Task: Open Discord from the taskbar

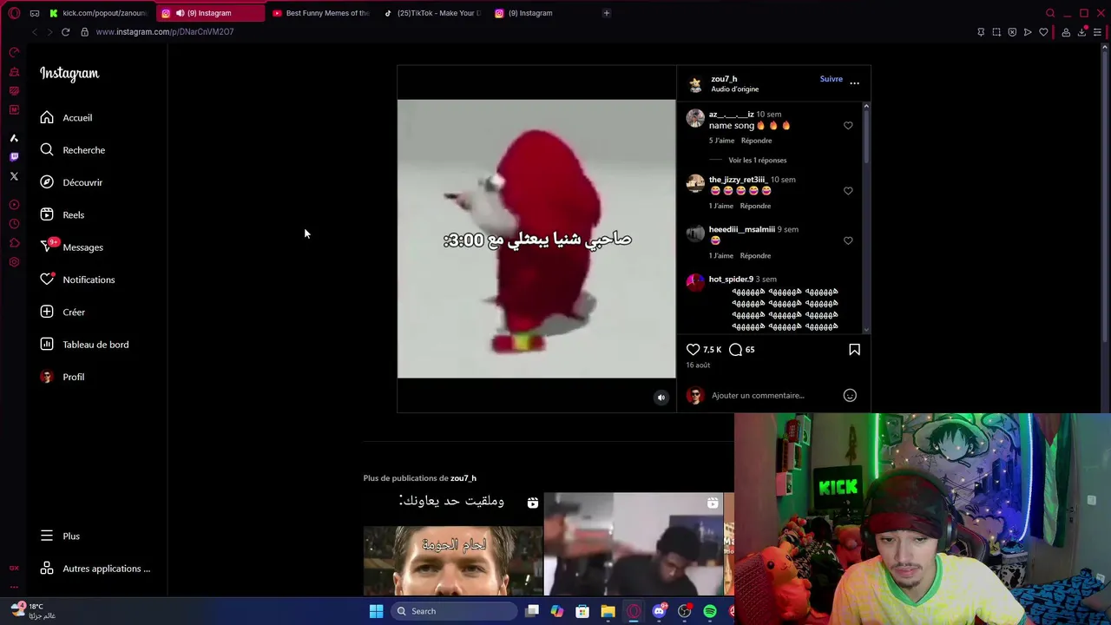Action: 659,611
